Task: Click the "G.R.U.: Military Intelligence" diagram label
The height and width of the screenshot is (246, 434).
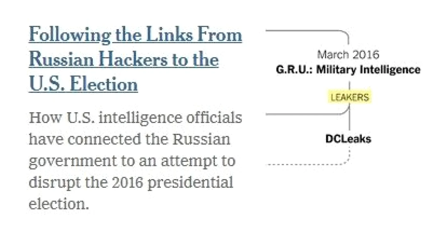Action: (x=348, y=70)
